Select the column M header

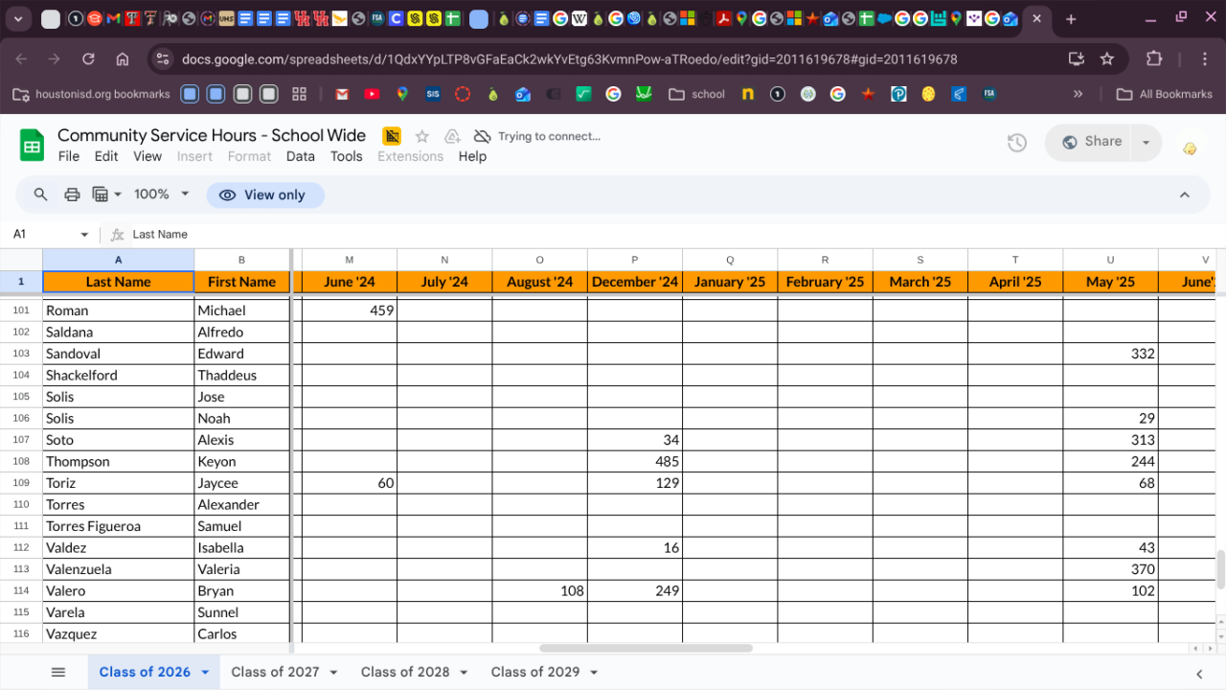[x=349, y=260]
